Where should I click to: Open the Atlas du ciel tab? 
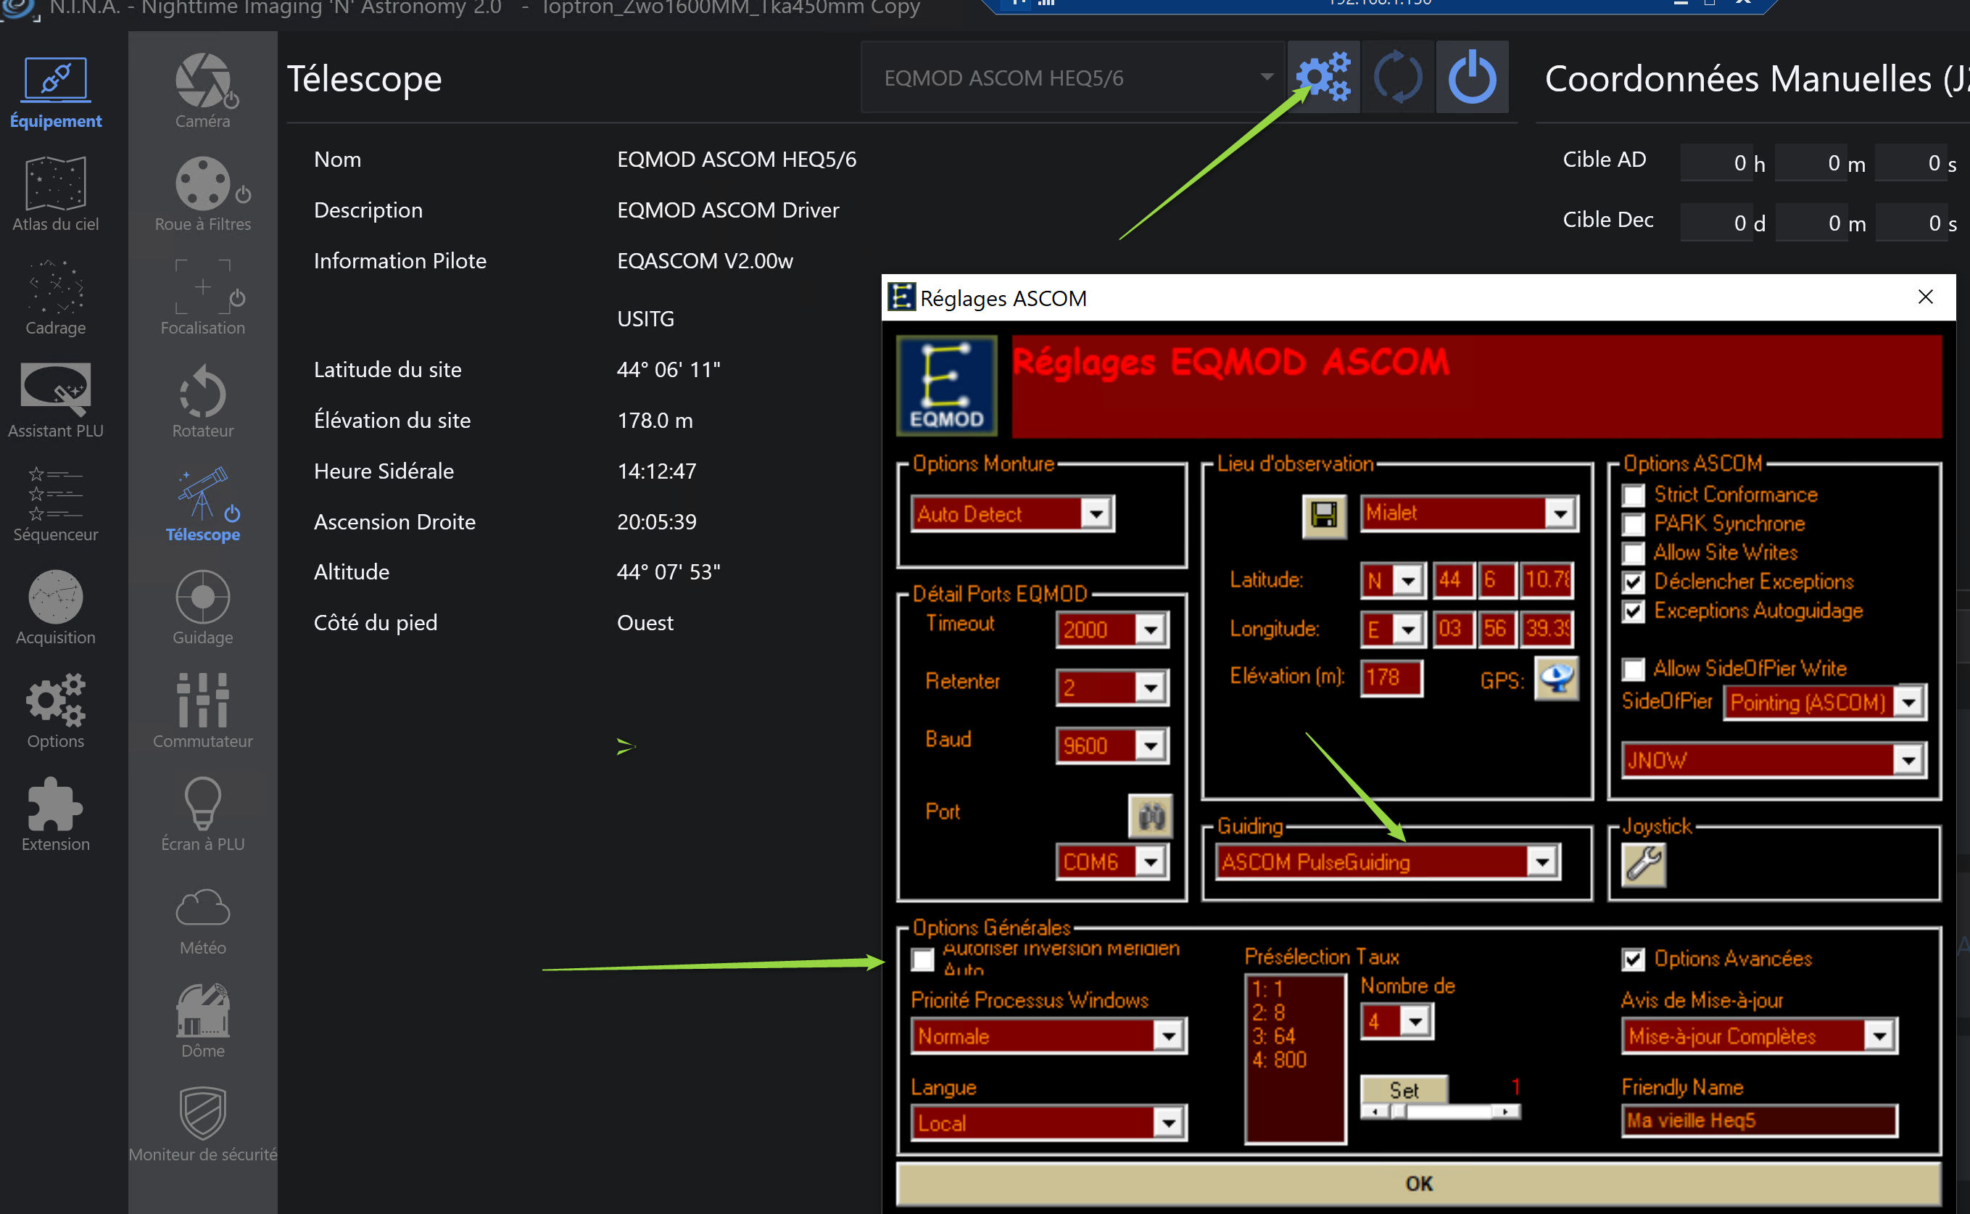coord(55,194)
